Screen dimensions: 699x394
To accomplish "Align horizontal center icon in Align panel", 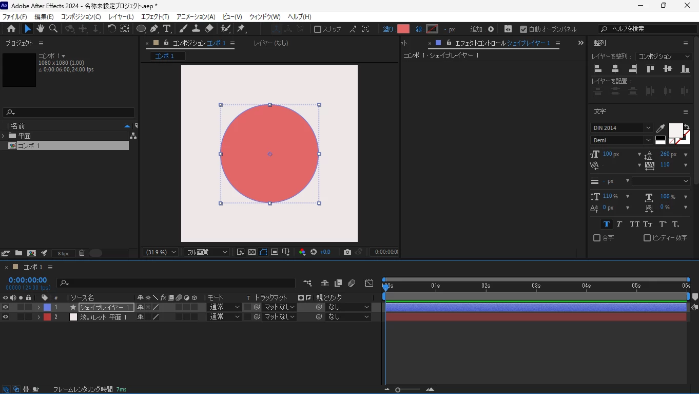I will (x=615, y=69).
